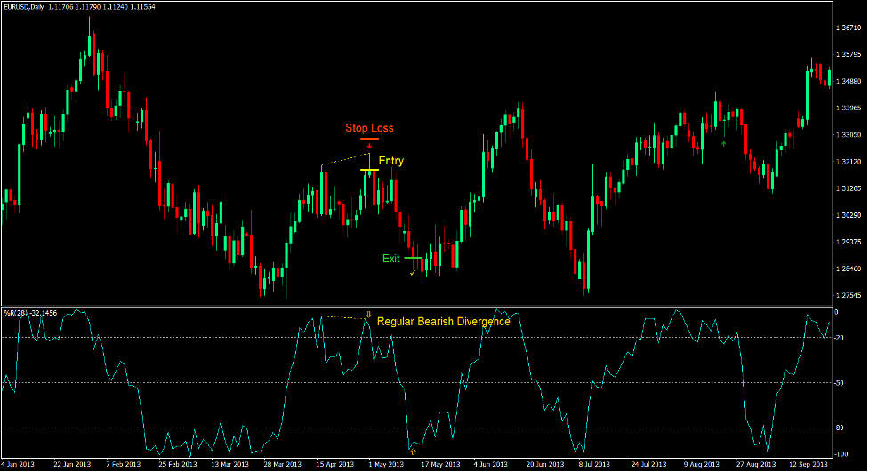Click the 8 Jul 2013 date label
This screenshot has width=869, height=472.
(596, 464)
